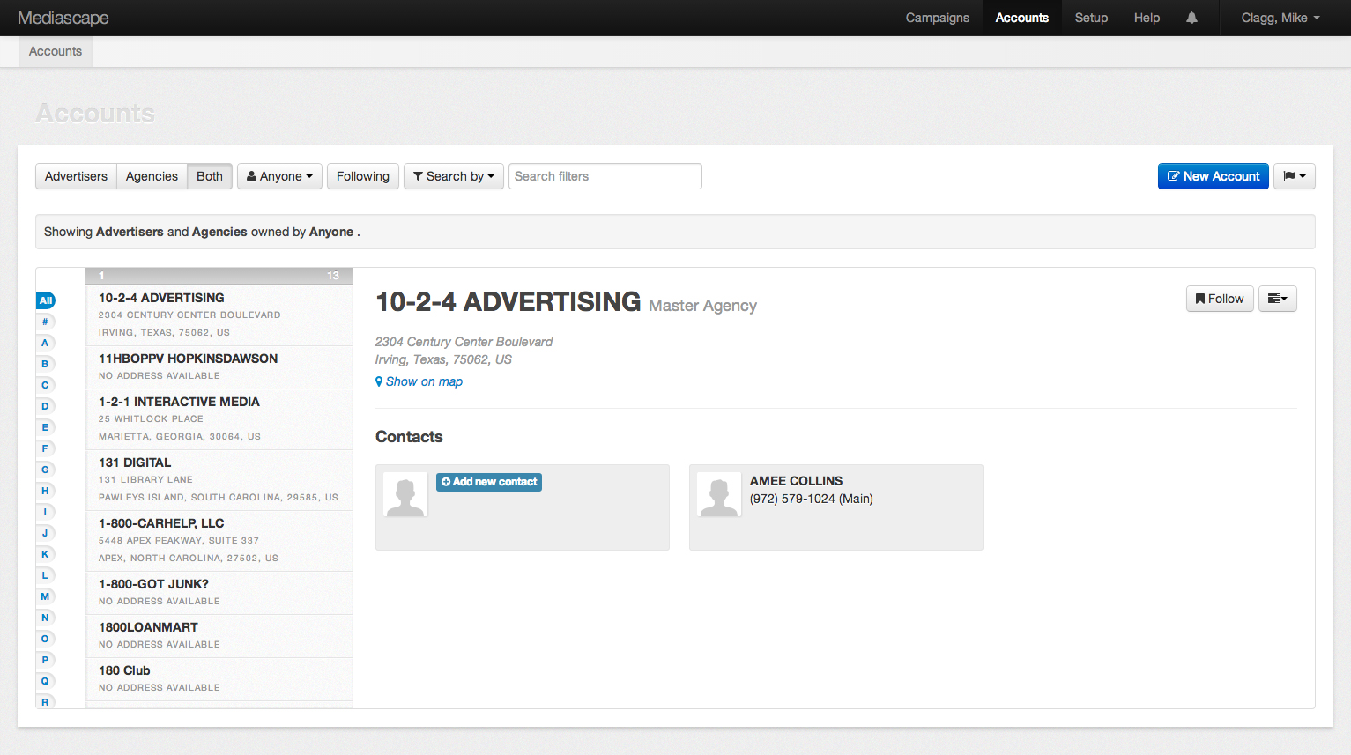The height and width of the screenshot is (755, 1351).
Task: Focus the Search filters input field
Action: pyautogui.click(x=605, y=176)
